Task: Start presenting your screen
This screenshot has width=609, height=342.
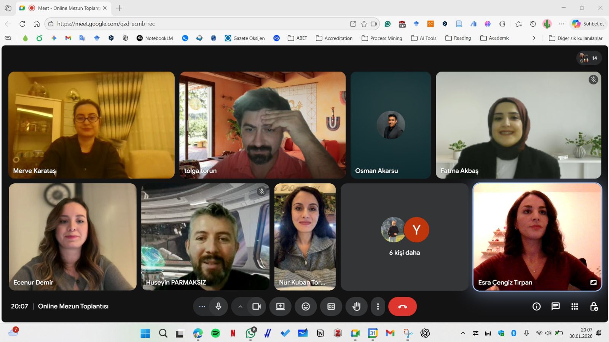Action: coord(280,307)
